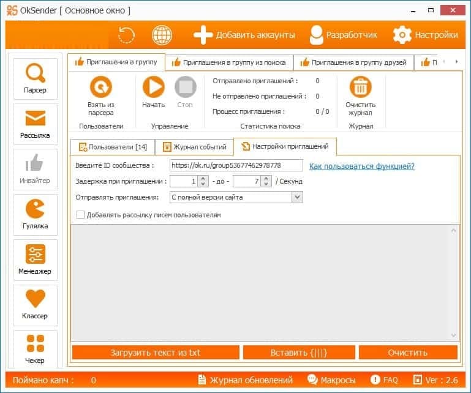Image resolution: width=471 pixels, height=393 pixels.
Task: Expand the Отправлять приглашения dropdown
Action: point(297,197)
